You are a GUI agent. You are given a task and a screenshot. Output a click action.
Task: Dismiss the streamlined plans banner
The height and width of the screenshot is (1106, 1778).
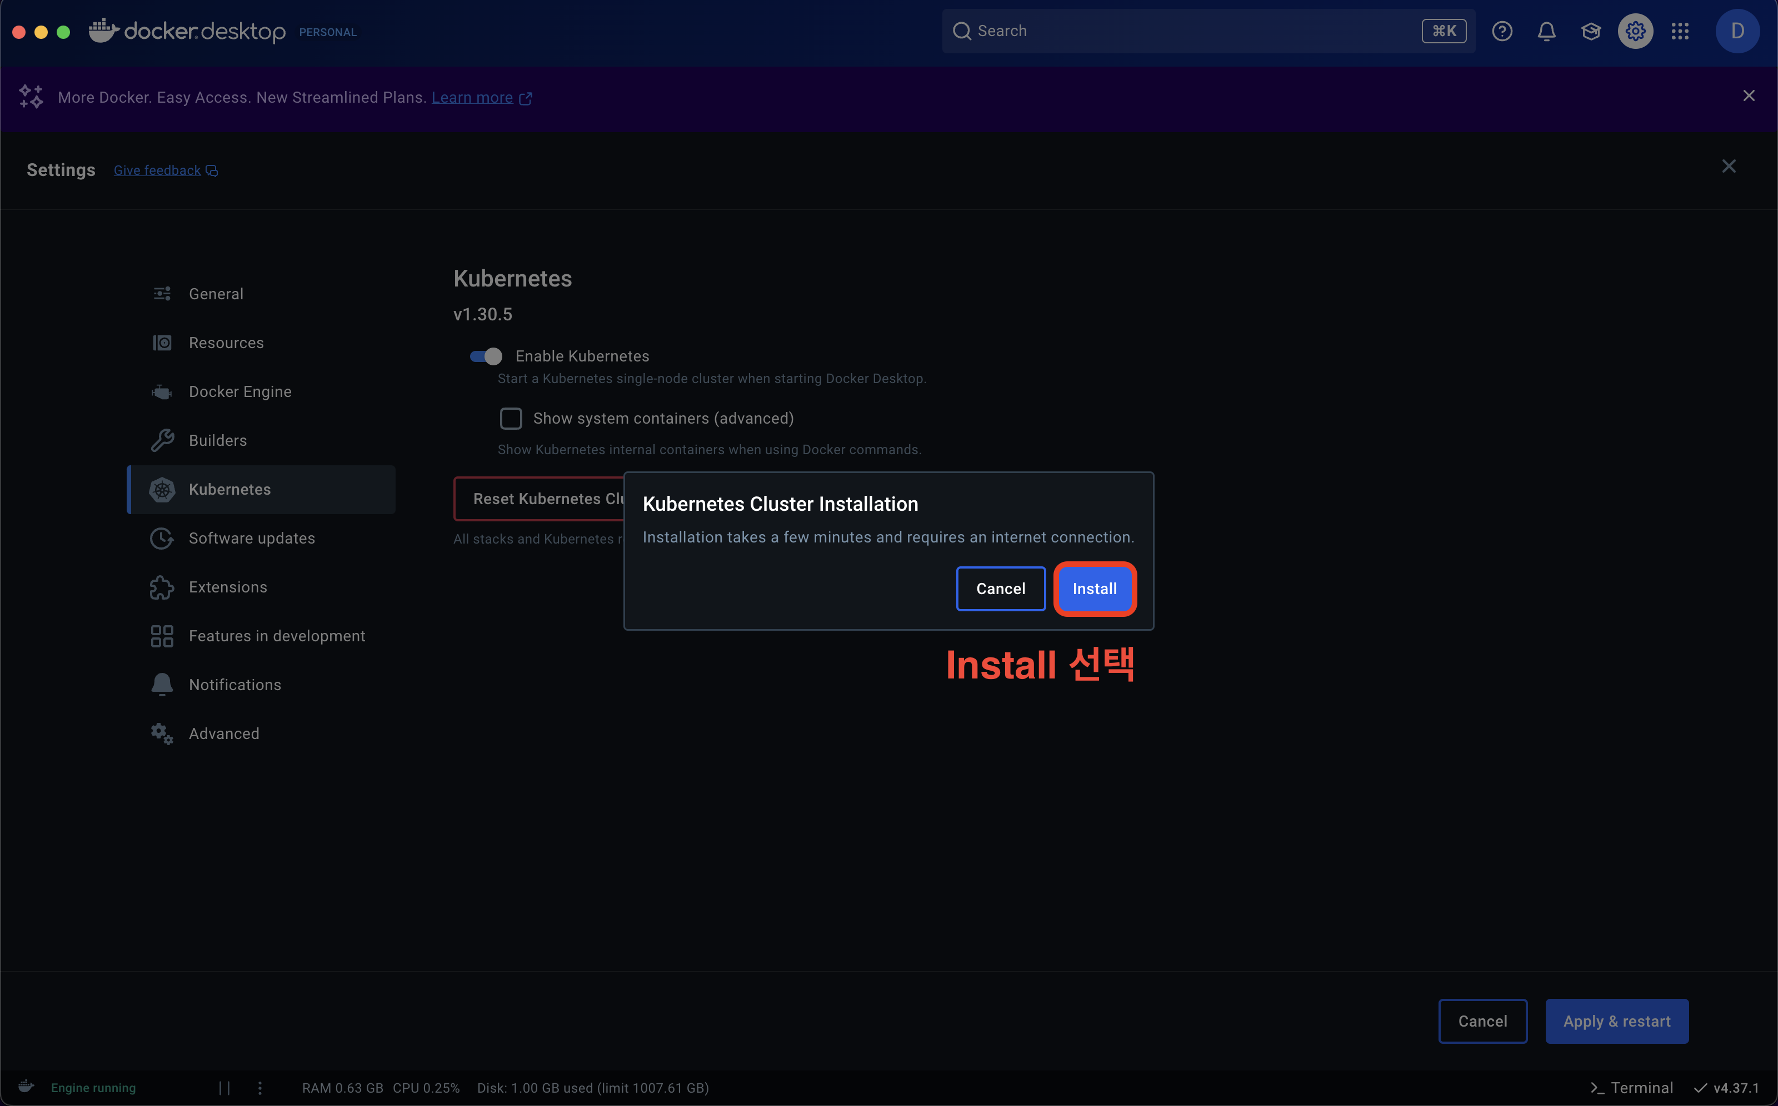pyautogui.click(x=1749, y=96)
